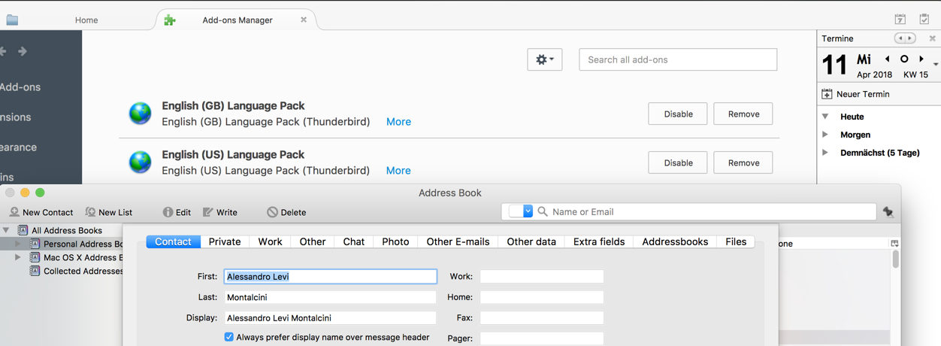
Task: Open the column picker icon in contacts list
Action: 894,244
